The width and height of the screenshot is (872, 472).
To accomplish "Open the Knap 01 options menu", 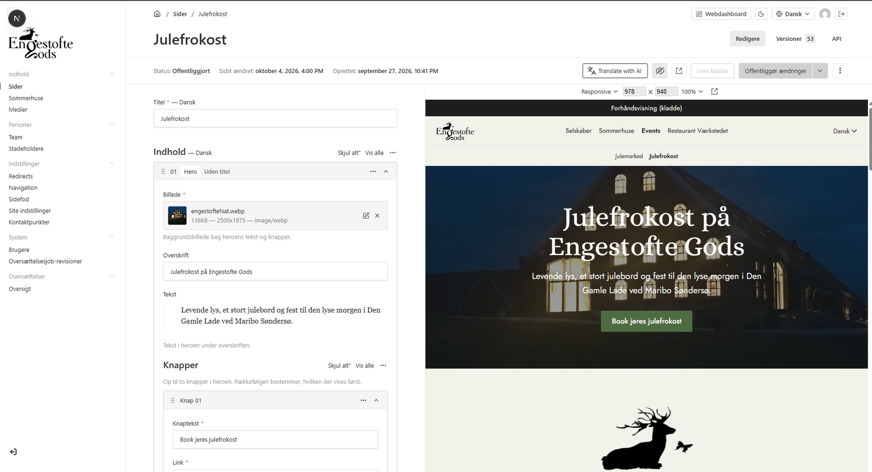I will [x=363, y=401].
